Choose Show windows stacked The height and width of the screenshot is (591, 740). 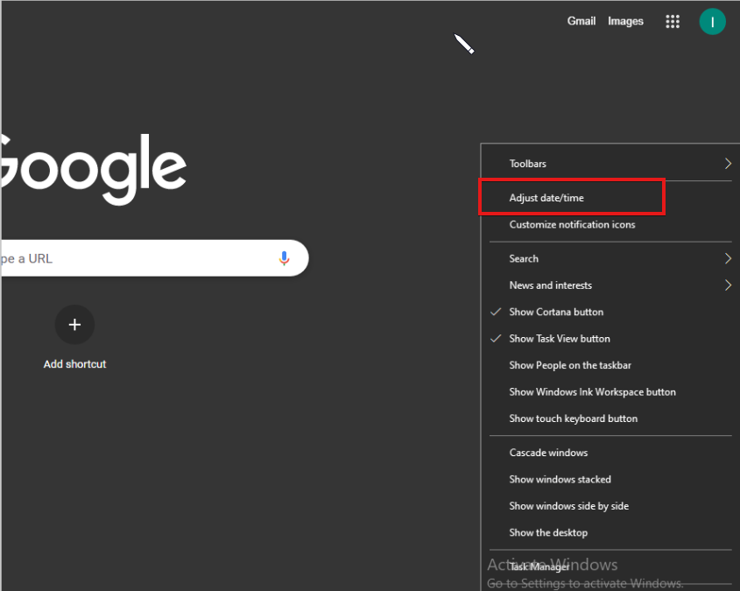610,479
